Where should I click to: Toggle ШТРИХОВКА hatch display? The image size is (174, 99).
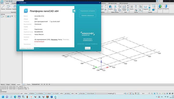pos(82,93)
